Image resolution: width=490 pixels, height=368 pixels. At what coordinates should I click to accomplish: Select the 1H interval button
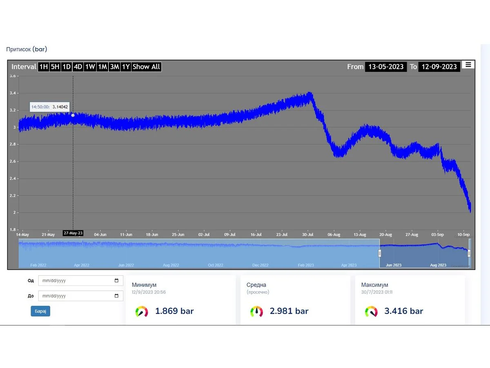pos(43,67)
